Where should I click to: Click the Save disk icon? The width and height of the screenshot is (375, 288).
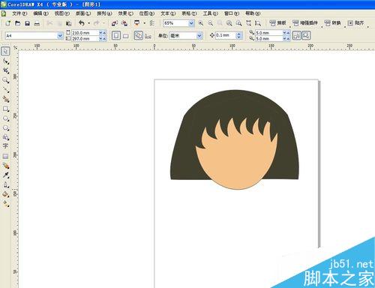pyautogui.click(x=27, y=23)
